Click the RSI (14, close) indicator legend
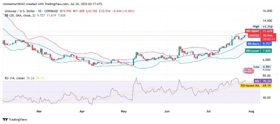280x124 pixels. (14, 78)
